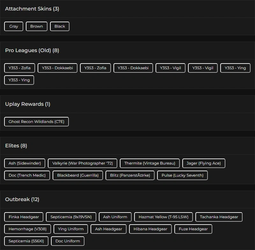255x250 pixels.
Task: Click Y3S3 - Ying tag on the top row
Action: coord(235,68)
